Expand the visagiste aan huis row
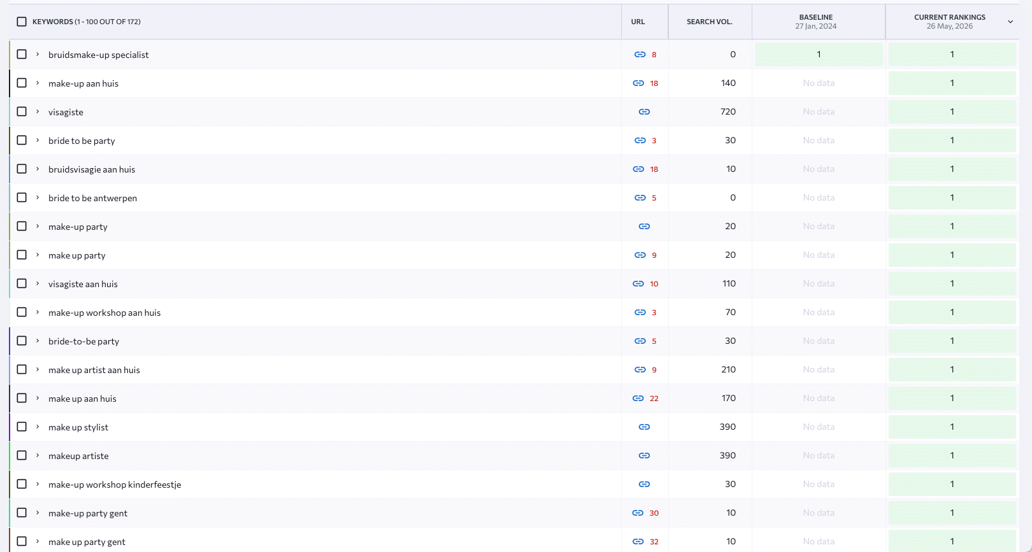The height and width of the screenshot is (552, 1032). point(38,283)
